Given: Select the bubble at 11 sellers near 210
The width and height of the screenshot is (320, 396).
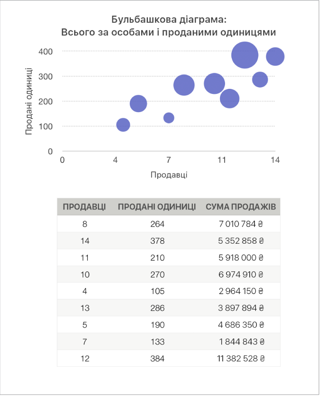Looking at the screenshot, I should [x=229, y=99].
